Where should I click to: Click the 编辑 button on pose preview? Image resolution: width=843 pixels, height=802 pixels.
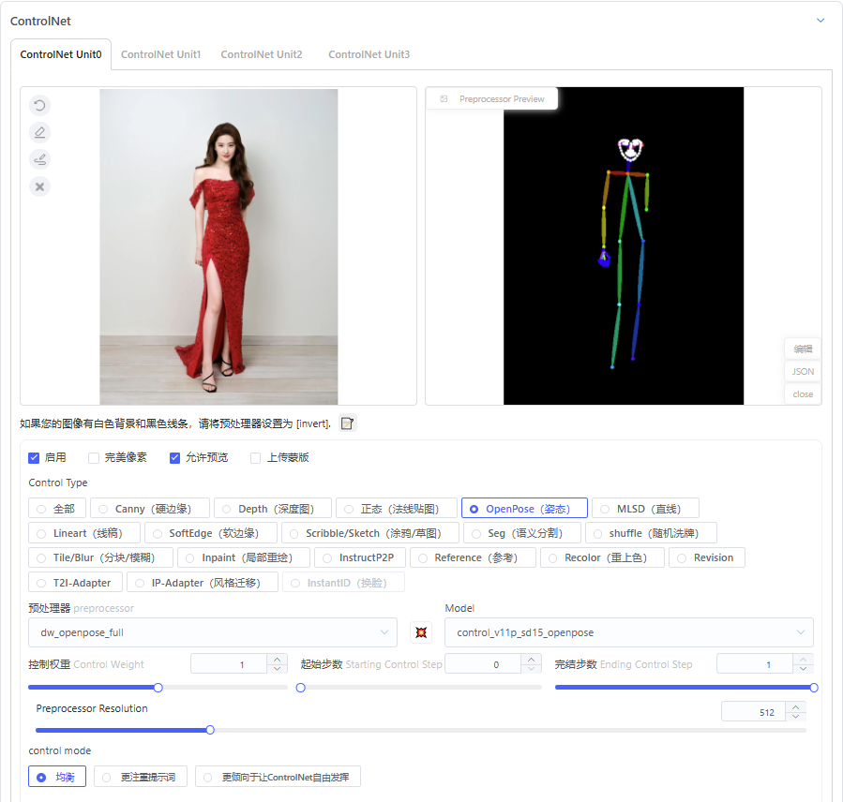[803, 349]
